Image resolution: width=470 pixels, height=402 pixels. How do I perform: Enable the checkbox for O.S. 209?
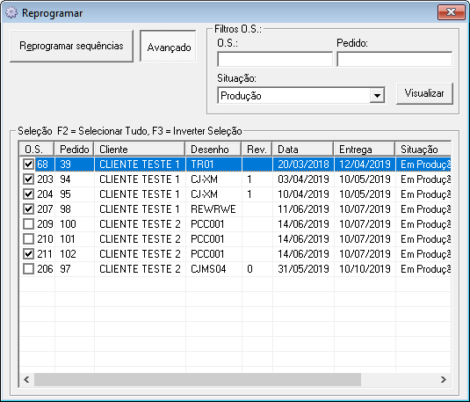click(28, 224)
